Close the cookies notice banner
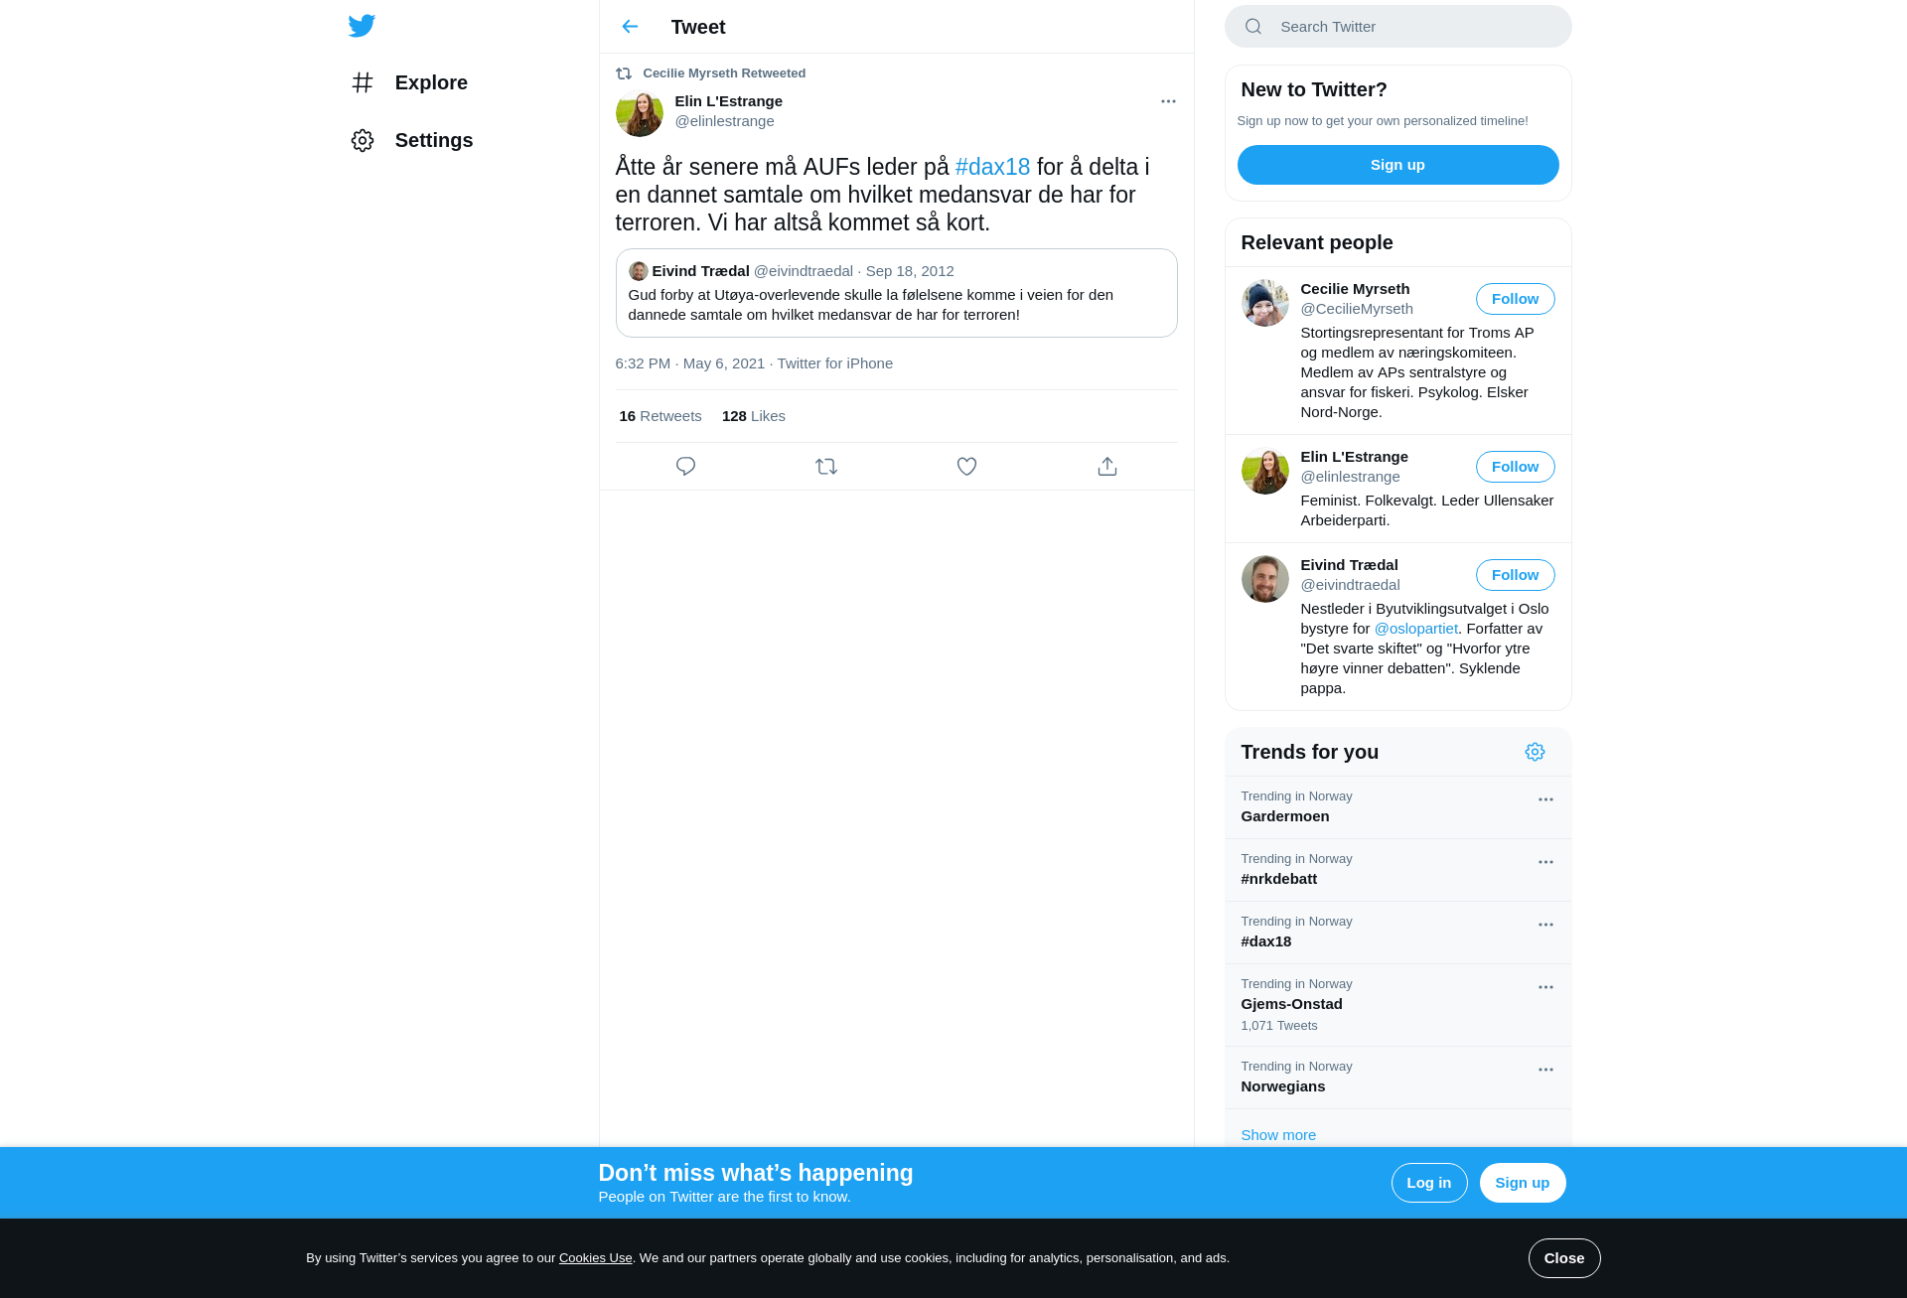1907x1298 pixels. (x=1563, y=1258)
